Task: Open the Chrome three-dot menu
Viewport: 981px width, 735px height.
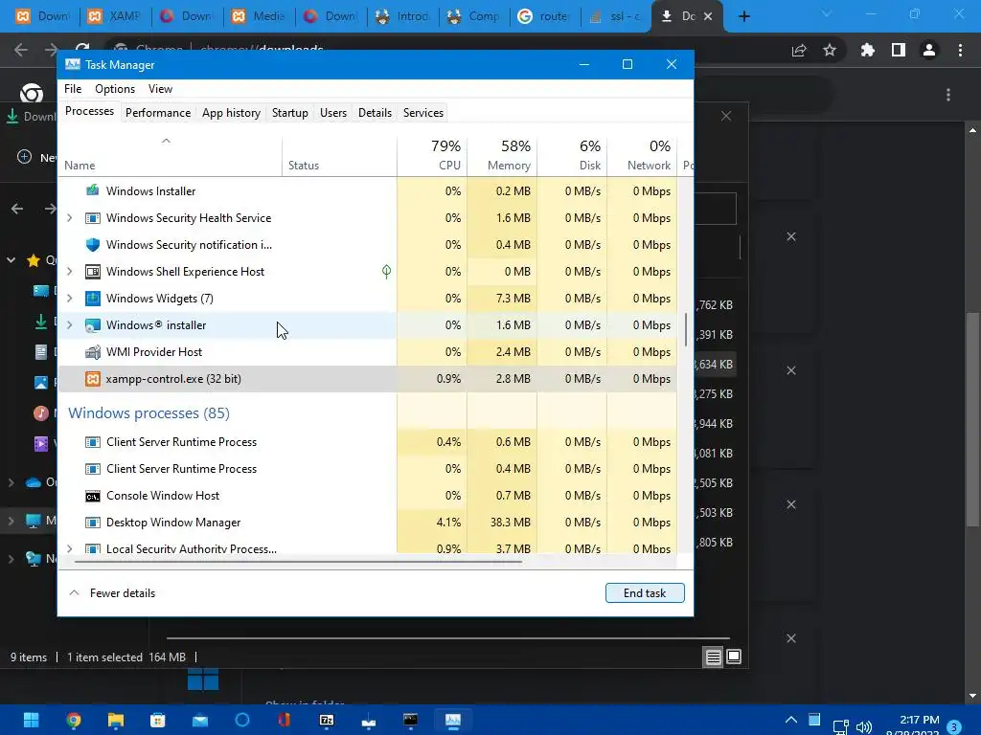Action: (x=960, y=50)
